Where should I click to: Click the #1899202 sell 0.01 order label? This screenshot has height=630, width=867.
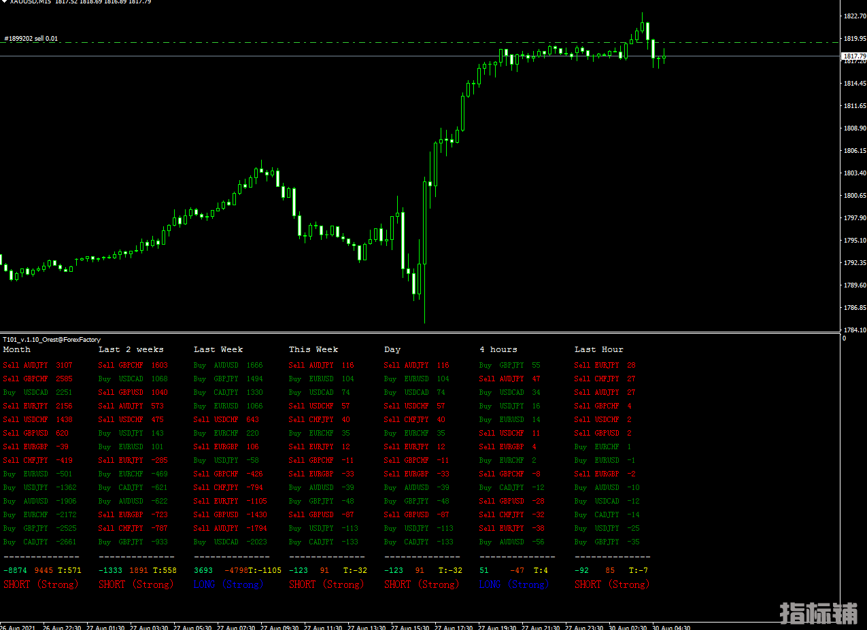tap(31, 39)
